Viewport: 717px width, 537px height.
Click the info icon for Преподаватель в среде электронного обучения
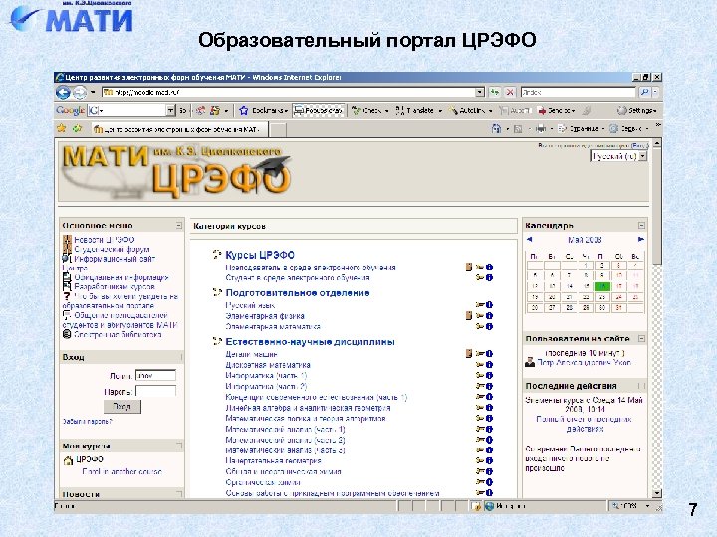(x=489, y=268)
